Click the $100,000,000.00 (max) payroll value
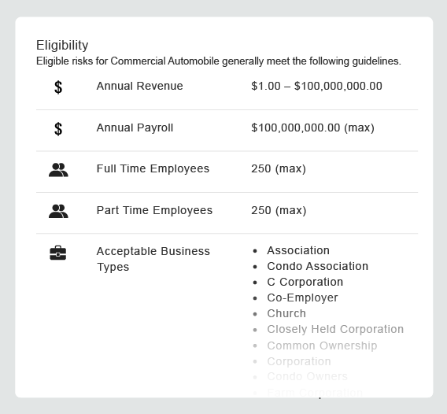 point(312,128)
